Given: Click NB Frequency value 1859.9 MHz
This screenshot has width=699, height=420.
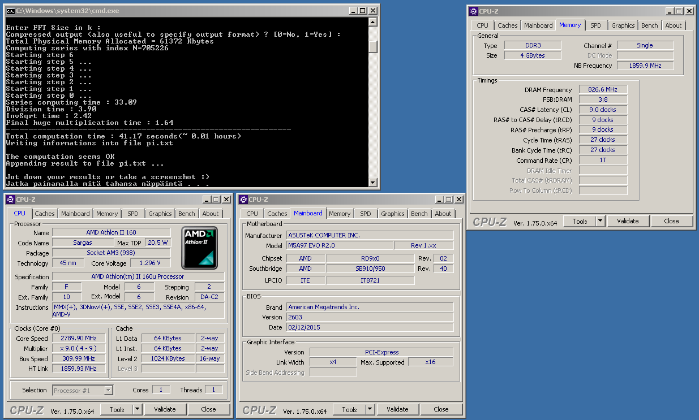Looking at the screenshot, I should [x=645, y=66].
